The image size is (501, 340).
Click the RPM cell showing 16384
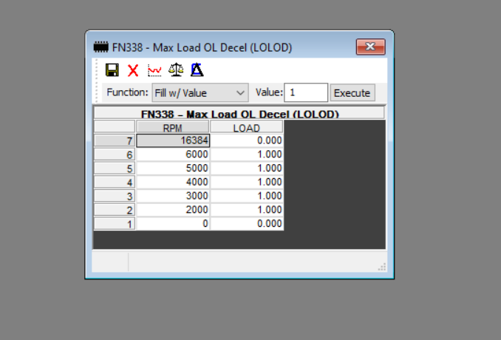coord(173,140)
